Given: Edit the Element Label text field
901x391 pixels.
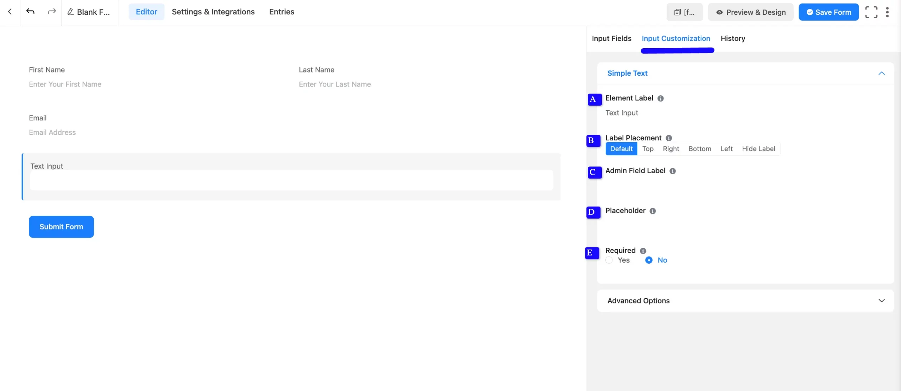Looking at the screenshot, I should (x=745, y=113).
